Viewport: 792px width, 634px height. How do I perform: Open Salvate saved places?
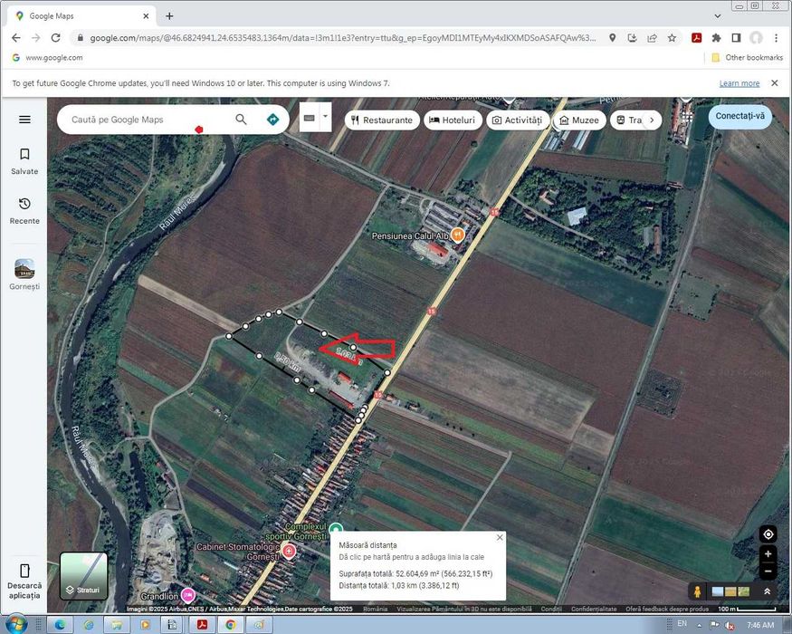(24, 161)
